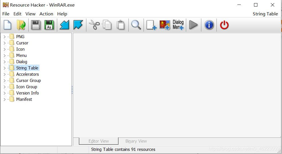Click the blue up-right arrow icon
The height and width of the screenshot is (154, 282).
coord(78,25)
